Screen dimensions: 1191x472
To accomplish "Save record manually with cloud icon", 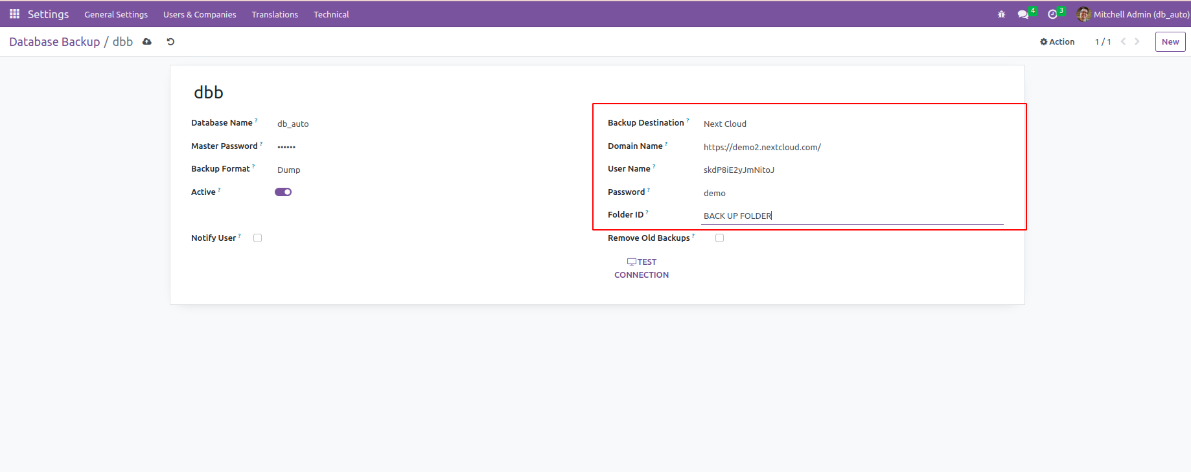I will click(147, 41).
